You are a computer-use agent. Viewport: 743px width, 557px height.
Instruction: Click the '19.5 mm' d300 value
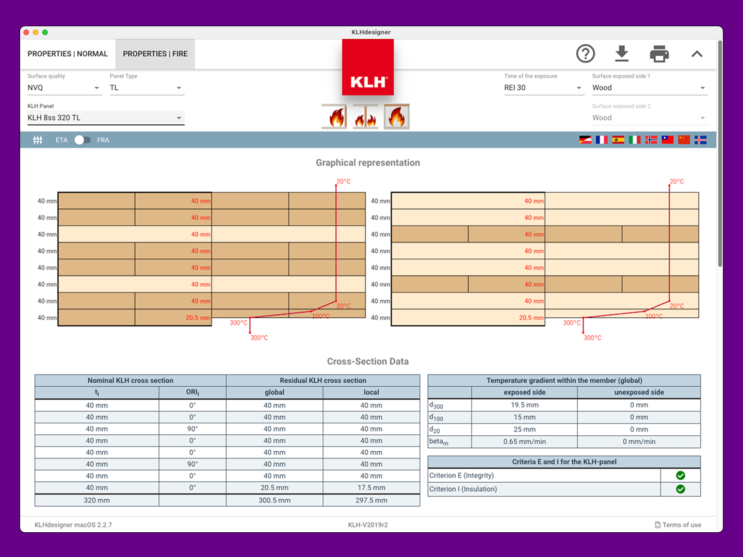(525, 405)
